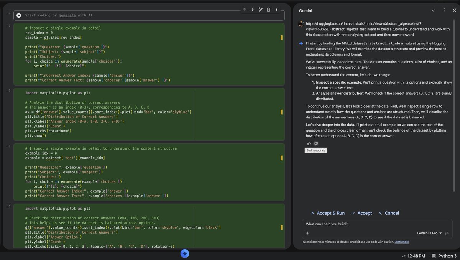Accept the suggested code changes
460x260 pixels.
point(361,213)
